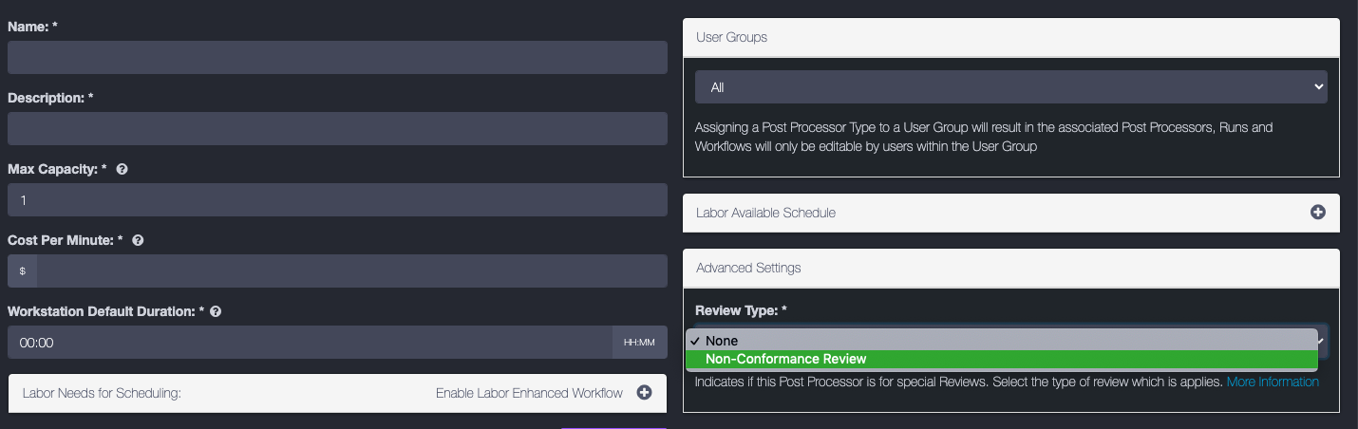Select None in the Review Type list

click(x=722, y=341)
